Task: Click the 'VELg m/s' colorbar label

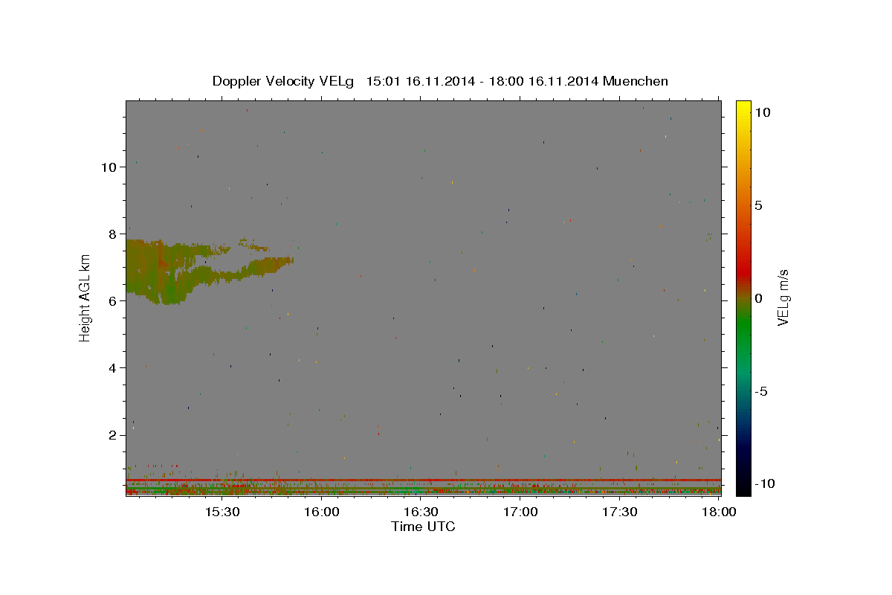Action: tap(783, 298)
